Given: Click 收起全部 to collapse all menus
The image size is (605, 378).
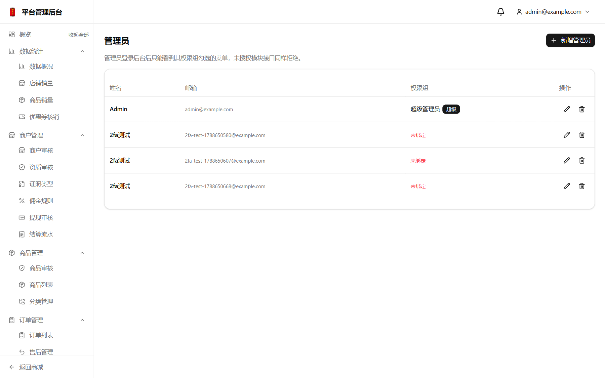Looking at the screenshot, I should pos(79,35).
